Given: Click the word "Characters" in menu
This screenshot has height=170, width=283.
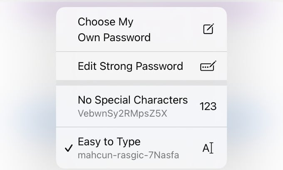Looking at the screenshot, I should click(161, 100).
